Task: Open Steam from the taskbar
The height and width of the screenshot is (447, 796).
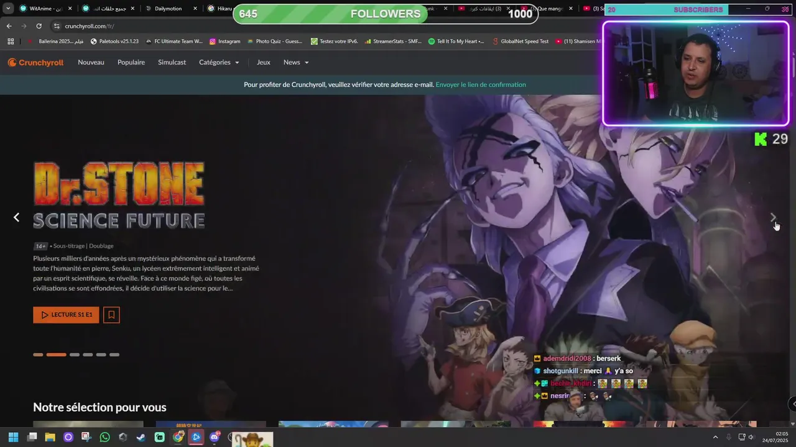Action: [141, 437]
